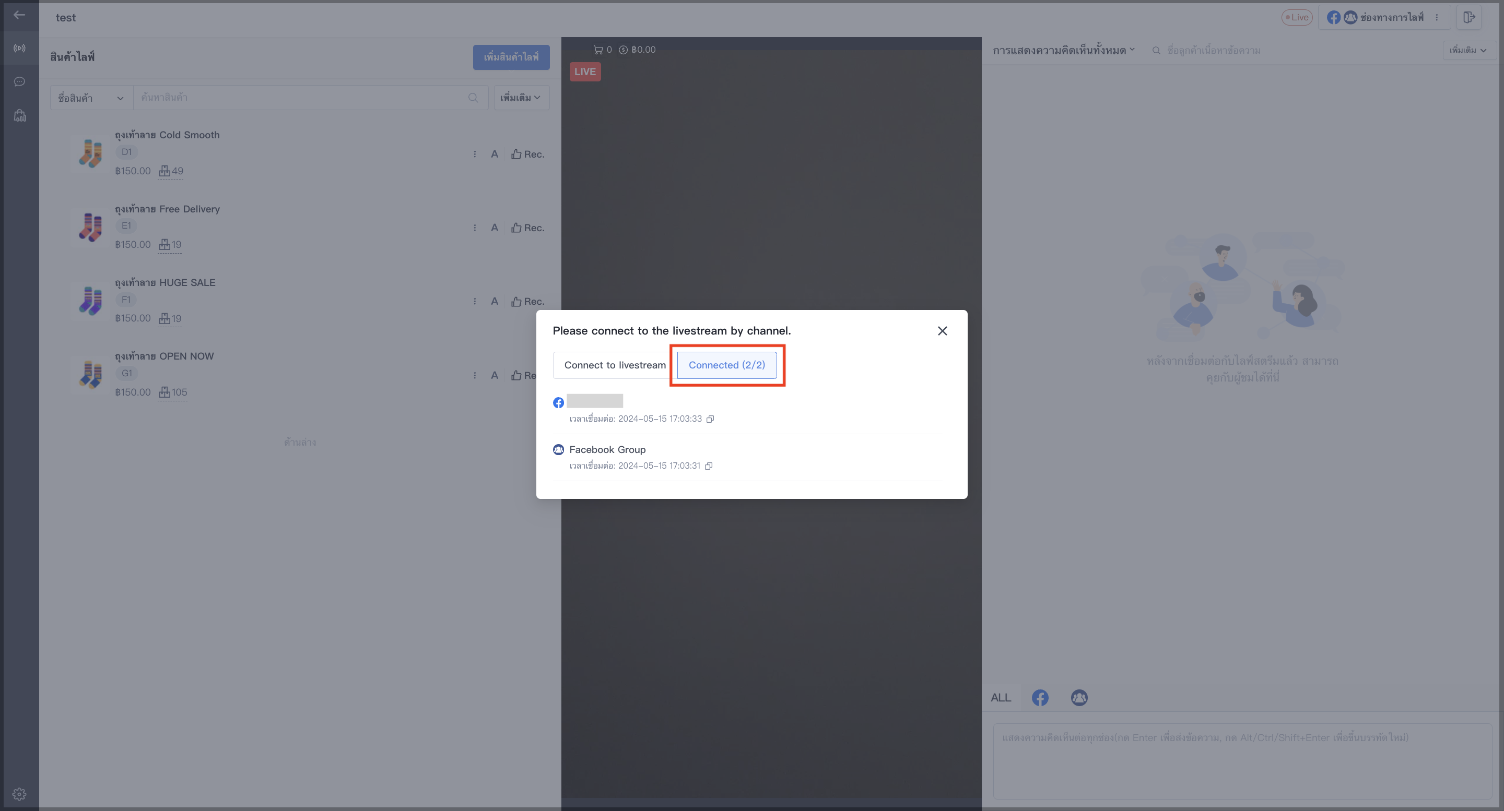Open the chat messages sidebar icon
The height and width of the screenshot is (811, 1504).
point(19,82)
